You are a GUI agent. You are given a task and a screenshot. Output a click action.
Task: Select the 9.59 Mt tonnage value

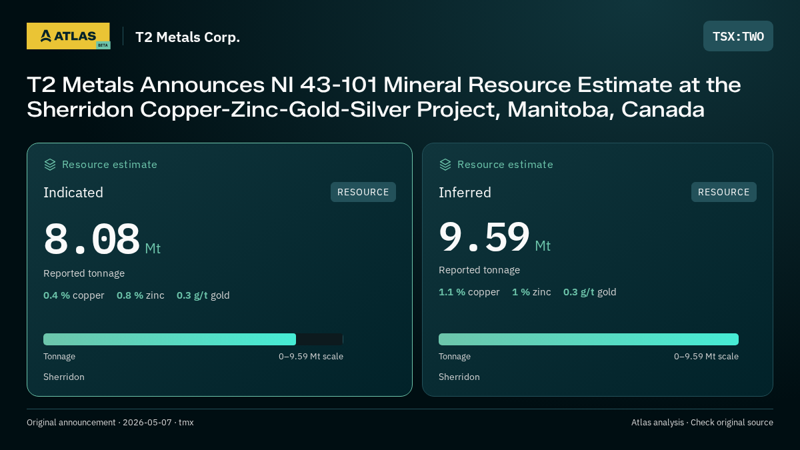pyautogui.click(x=495, y=237)
